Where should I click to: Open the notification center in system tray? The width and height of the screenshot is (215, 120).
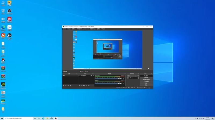[x=212, y=118]
